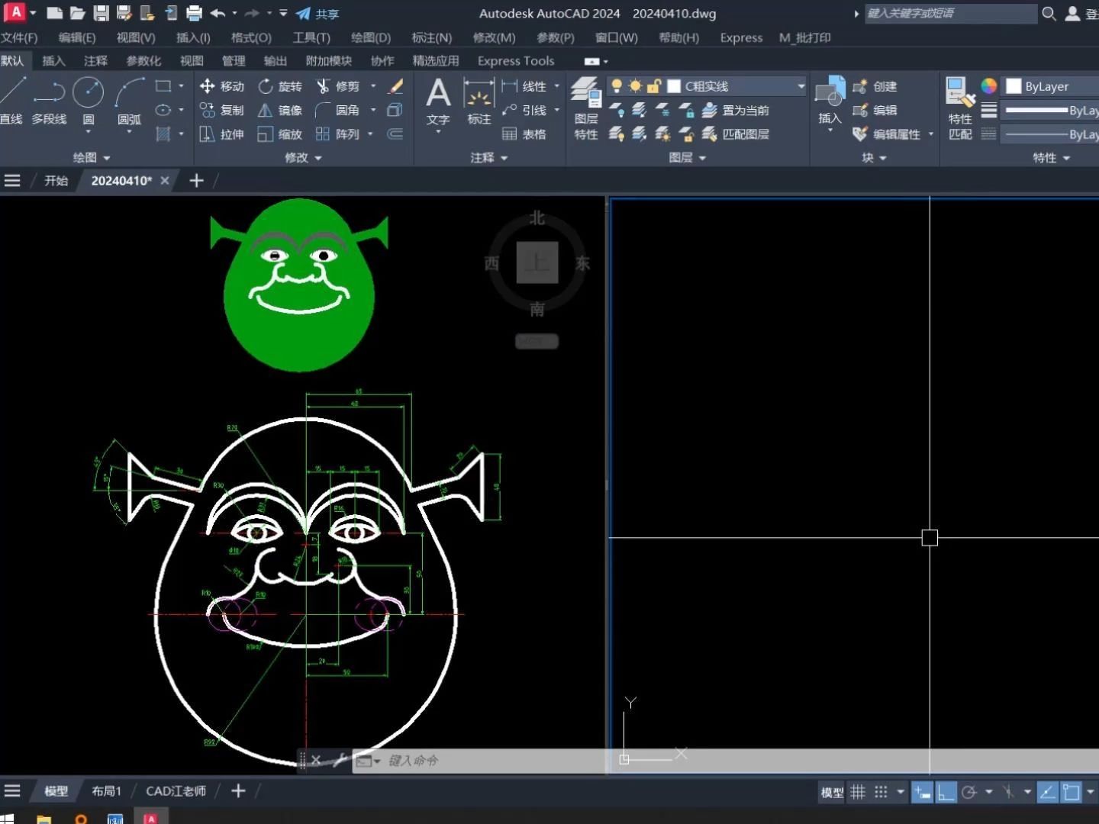This screenshot has height=824, width=1099.
Task: Open the 标注(N) menu
Action: pos(432,37)
